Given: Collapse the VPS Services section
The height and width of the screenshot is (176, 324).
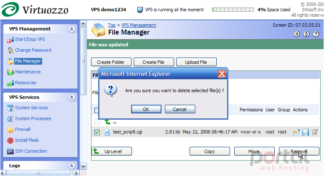Looking at the screenshot, I should pos(71,98).
